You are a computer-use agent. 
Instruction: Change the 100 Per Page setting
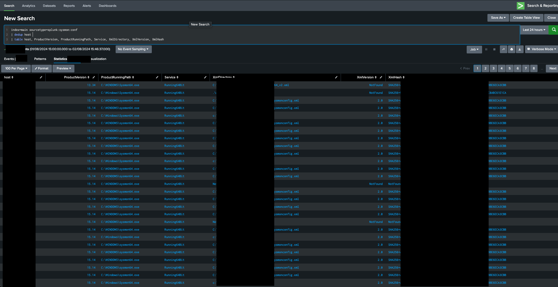pyautogui.click(x=16, y=68)
